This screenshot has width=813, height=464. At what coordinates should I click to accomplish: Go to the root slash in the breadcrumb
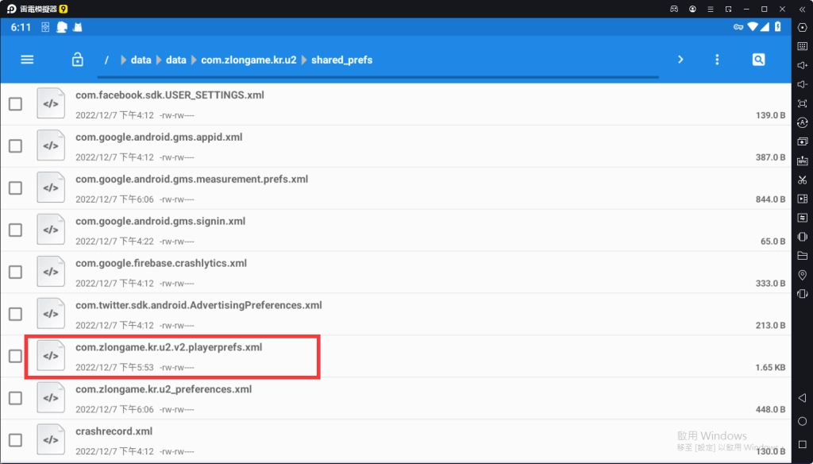[x=106, y=60]
